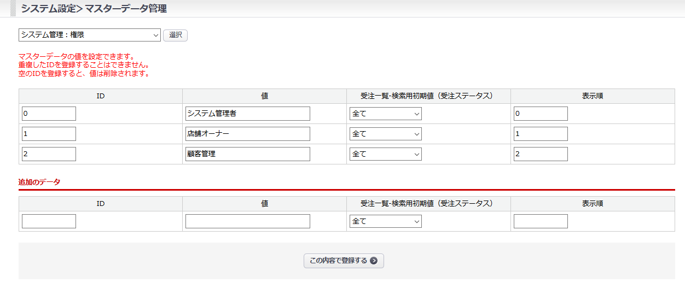
Task: Open order status dropdown in additional data row
Action: pos(385,221)
